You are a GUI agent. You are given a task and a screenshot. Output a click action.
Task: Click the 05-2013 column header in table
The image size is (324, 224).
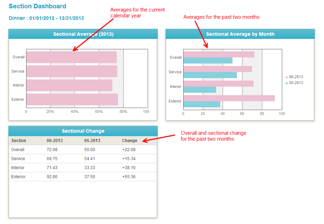coord(92,141)
